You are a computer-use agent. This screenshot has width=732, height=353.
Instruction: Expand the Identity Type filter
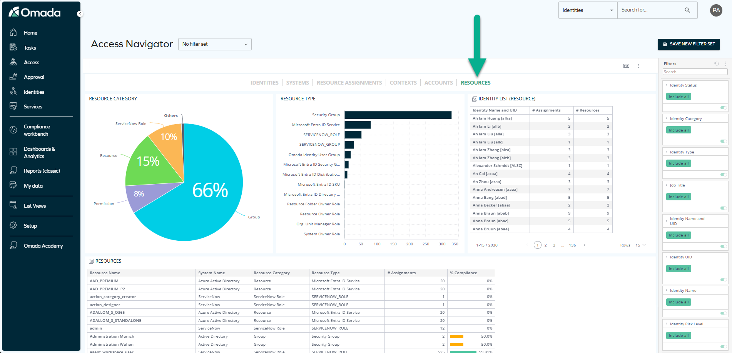(x=666, y=152)
